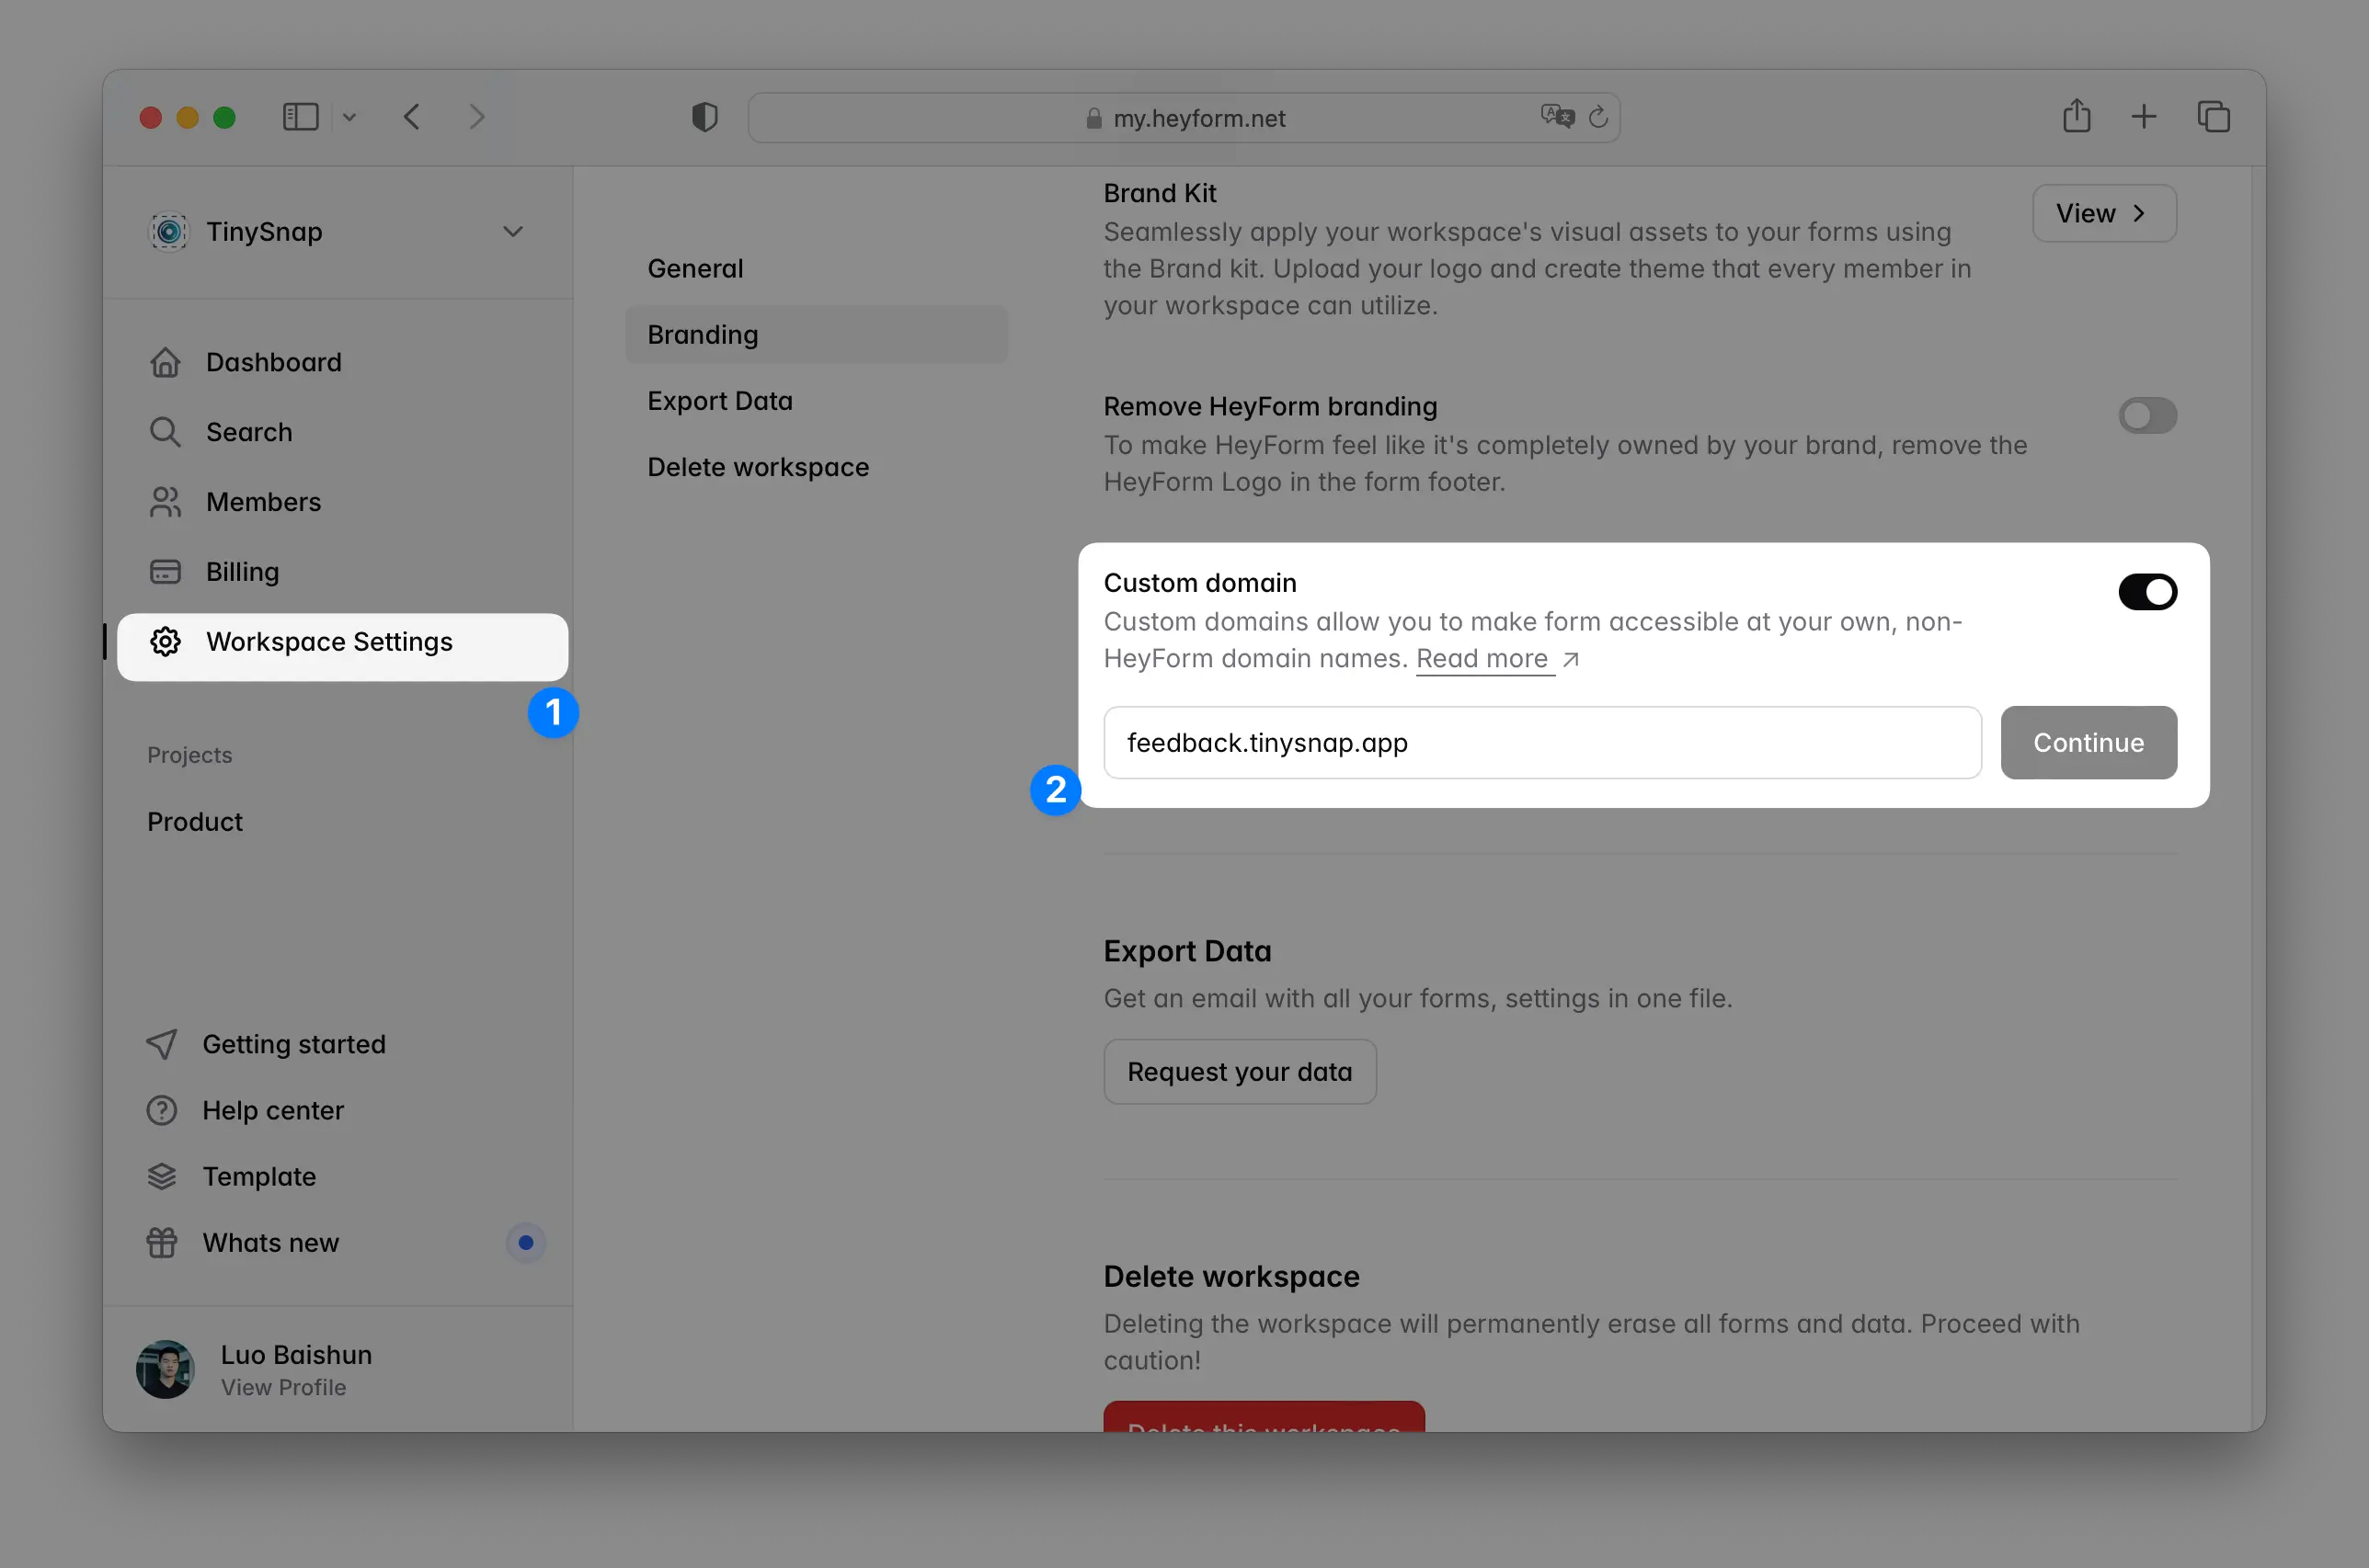Click the Continue button for custom domain
Screen dimensions: 2369x1568
point(2088,742)
